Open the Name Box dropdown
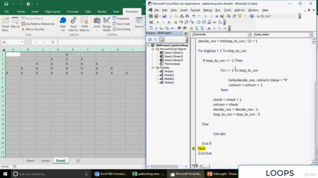Viewport: 318px width, 178px height. (22, 42)
